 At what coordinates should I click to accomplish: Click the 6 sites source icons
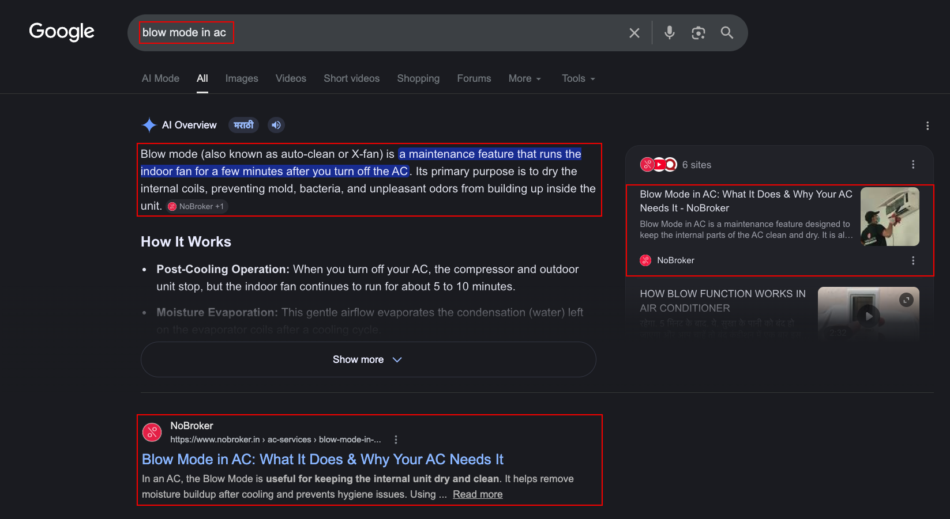coord(659,165)
